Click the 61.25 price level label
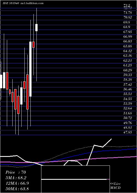Viewport: 137px width, 193px height. 128,65
